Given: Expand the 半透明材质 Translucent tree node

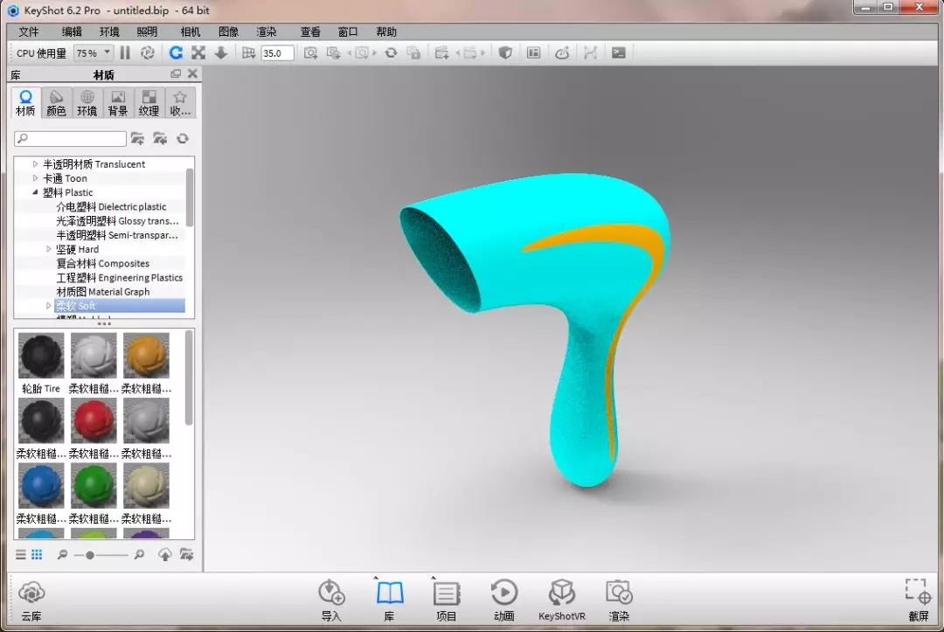Looking at the screenshot, I should (x=36, y=164).
